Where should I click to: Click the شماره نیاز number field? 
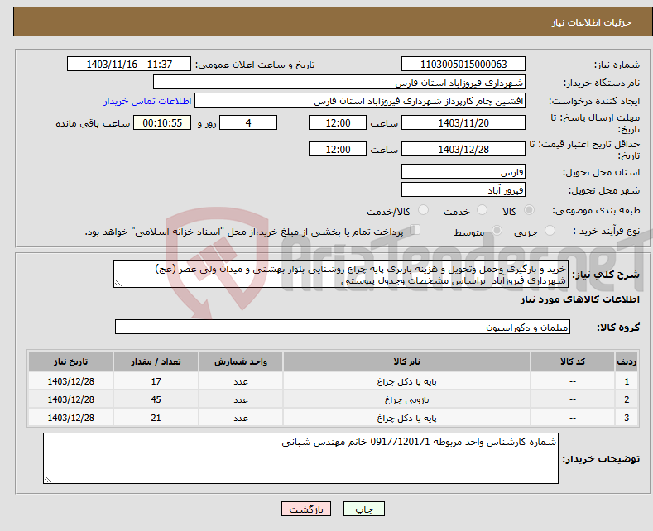(463, 64)
